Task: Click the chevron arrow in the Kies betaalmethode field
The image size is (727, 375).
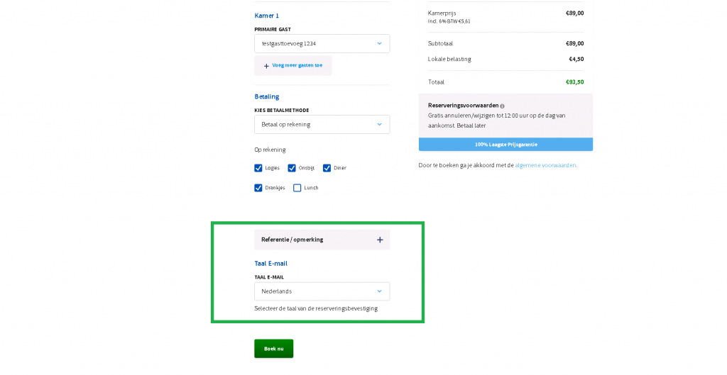Action: click(379, 124)
